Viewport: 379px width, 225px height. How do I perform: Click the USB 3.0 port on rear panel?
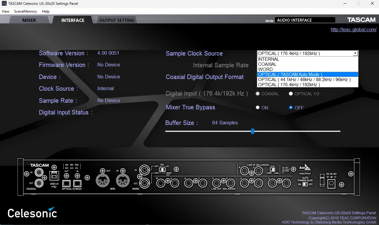click(x=54, y=175)
